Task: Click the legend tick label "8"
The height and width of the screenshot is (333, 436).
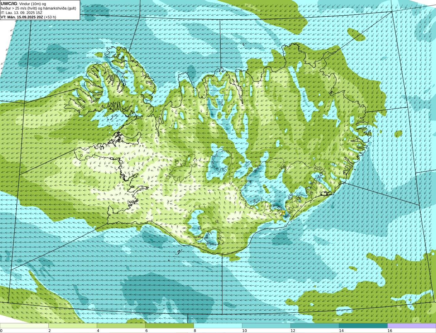Action: (195, 331)
